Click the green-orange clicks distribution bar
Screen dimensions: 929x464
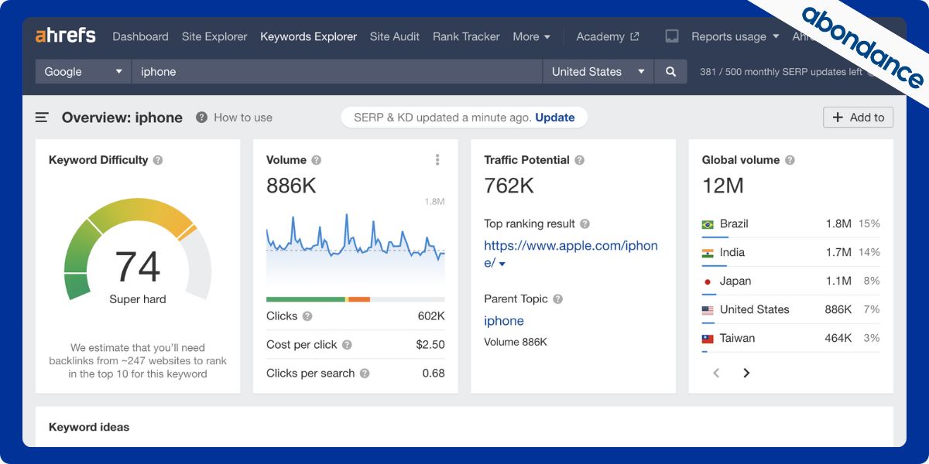pyautogui.click(x=355, y=299)
